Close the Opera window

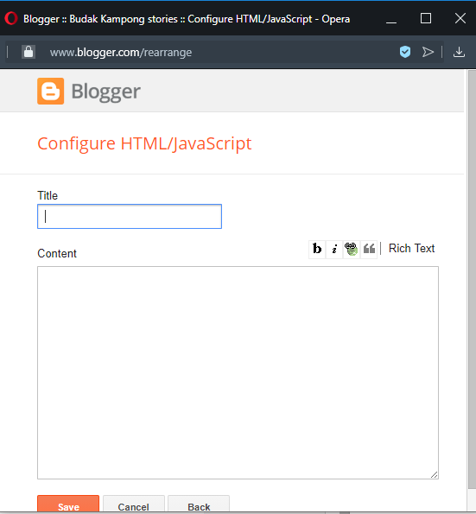click(x=460, y=18)
